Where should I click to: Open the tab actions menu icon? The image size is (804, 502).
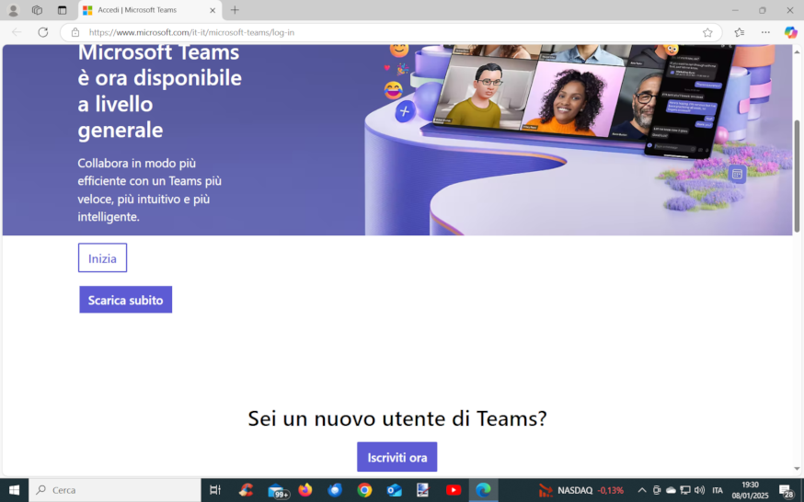(62, 10)
